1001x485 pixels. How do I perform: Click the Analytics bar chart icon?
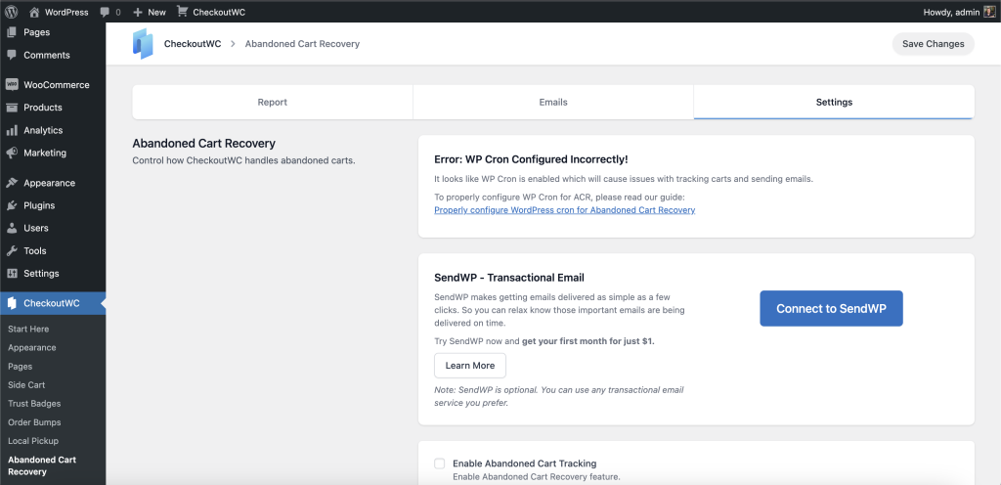tap(12, 130)
